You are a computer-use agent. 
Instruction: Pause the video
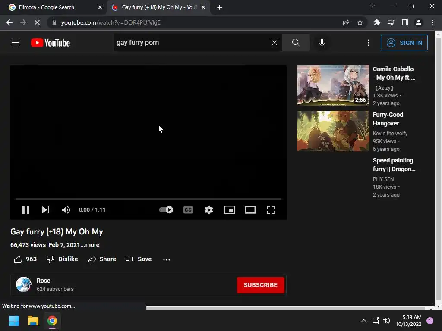tap(25, 210)
